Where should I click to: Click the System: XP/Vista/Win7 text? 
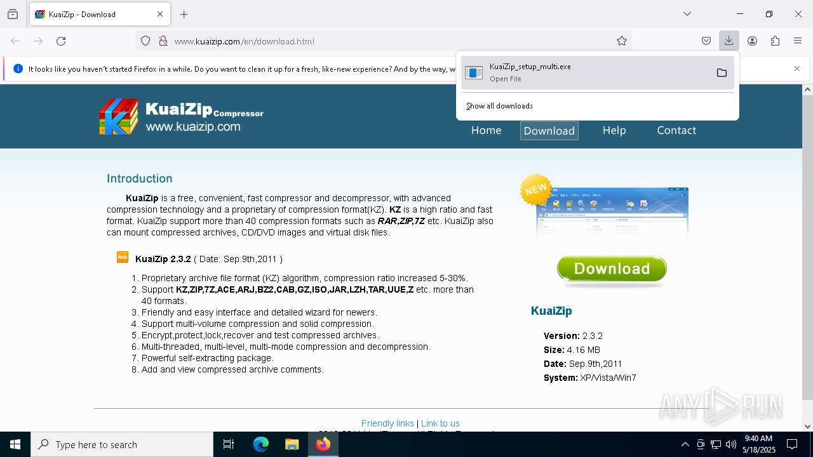click(590, 378)
